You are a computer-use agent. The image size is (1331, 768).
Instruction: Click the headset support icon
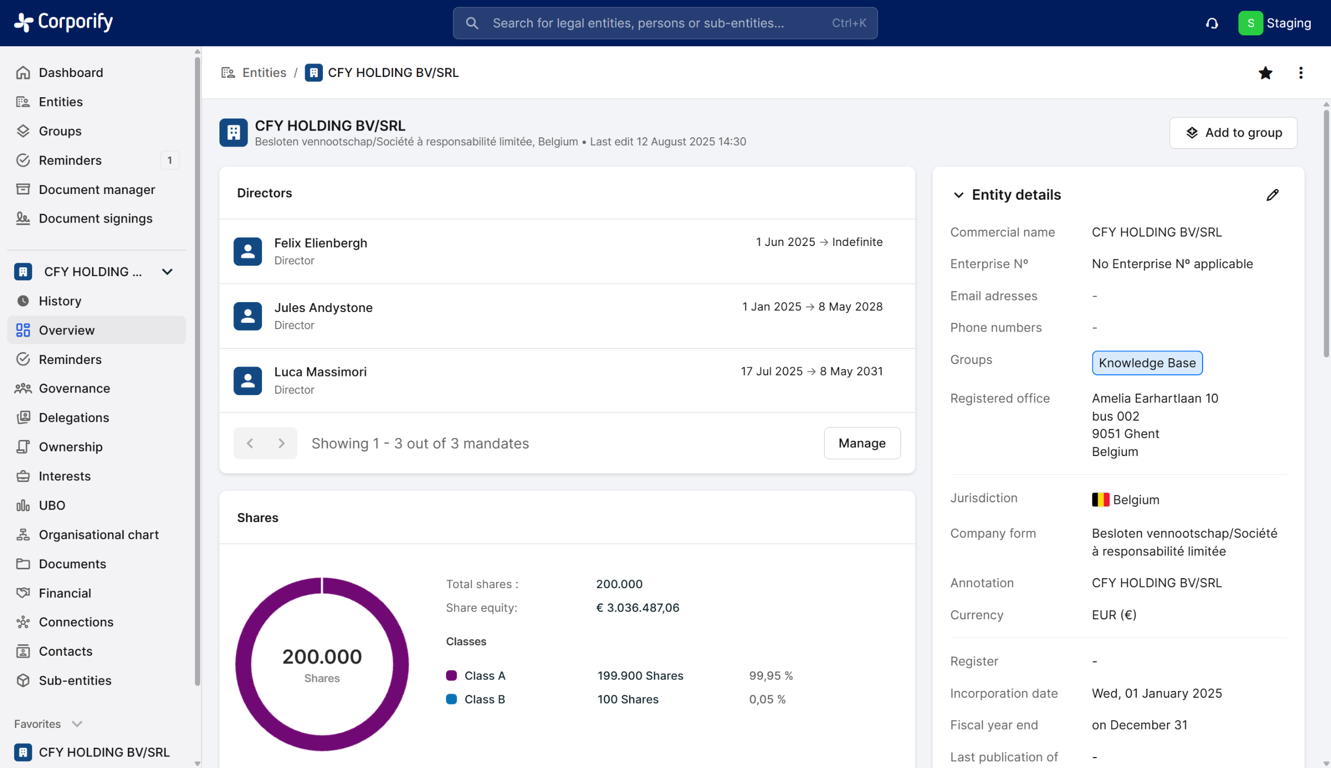(x=1212, y=23)
